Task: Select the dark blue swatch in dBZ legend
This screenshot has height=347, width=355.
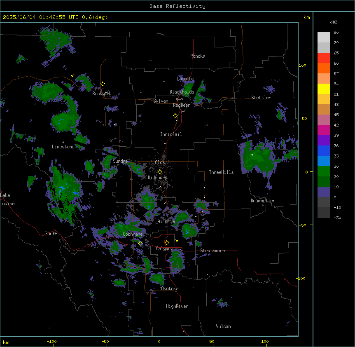Action: pyautogui.click(x=324, y=150)
